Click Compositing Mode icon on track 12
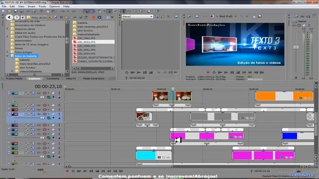319x179 pixels. (49, 97)
